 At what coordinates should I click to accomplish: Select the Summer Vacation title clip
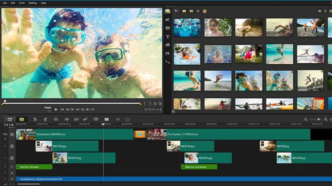pos(34,167)
